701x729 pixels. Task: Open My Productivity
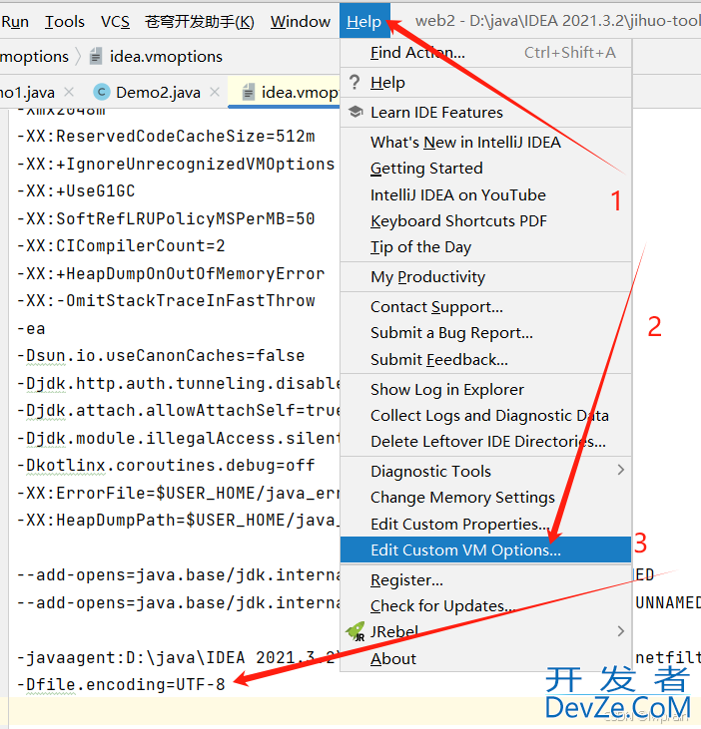click(485, 277)
